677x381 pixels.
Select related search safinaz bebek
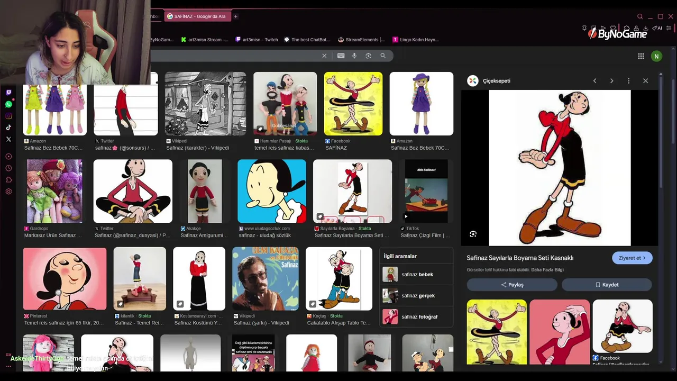416,275
